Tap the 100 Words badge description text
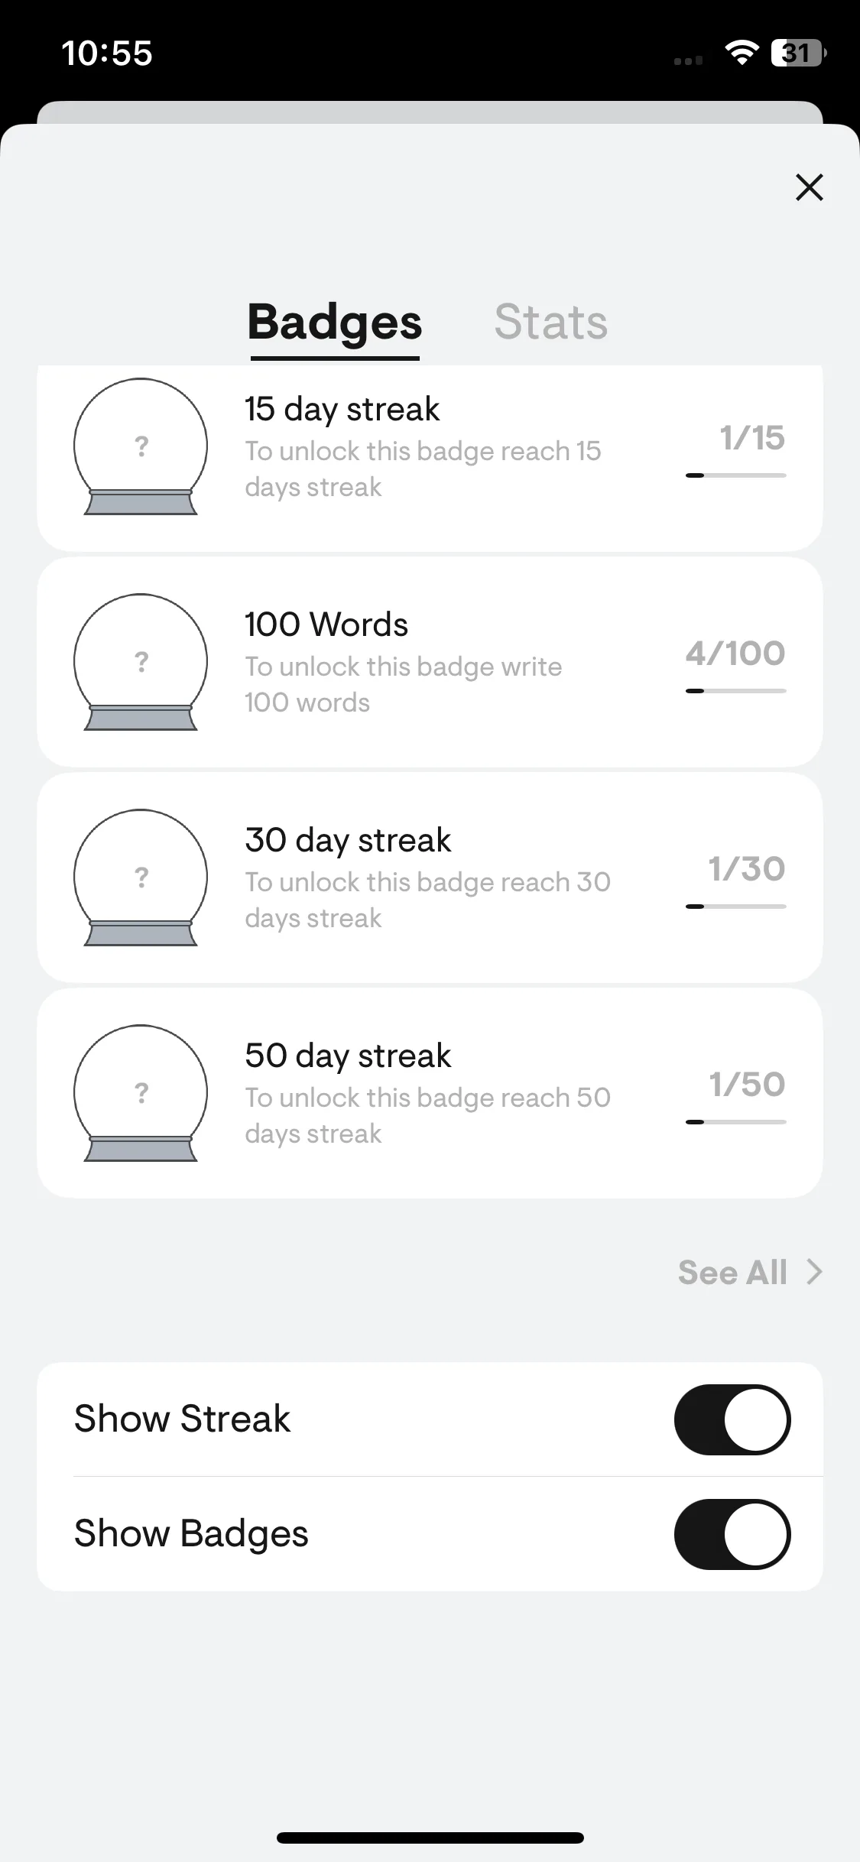 tap(403, 684)
